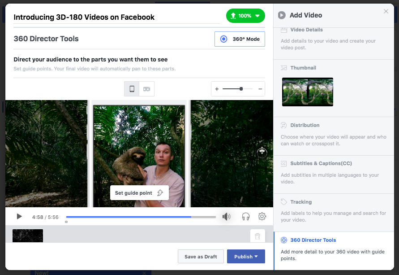
Task: Click 'Direct your audience' heading text
Action: pos(90,59)
